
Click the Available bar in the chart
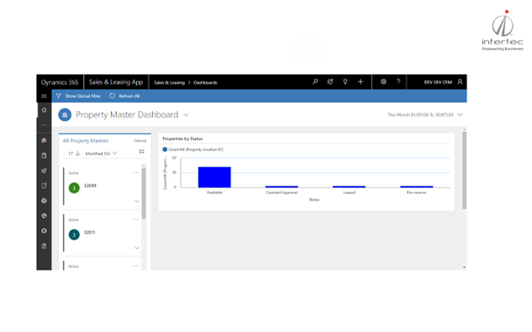click(214, 177)
